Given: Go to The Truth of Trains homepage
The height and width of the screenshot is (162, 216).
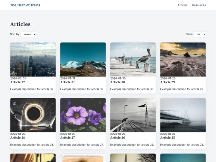Looking at the screenshot, I should 25,5.
